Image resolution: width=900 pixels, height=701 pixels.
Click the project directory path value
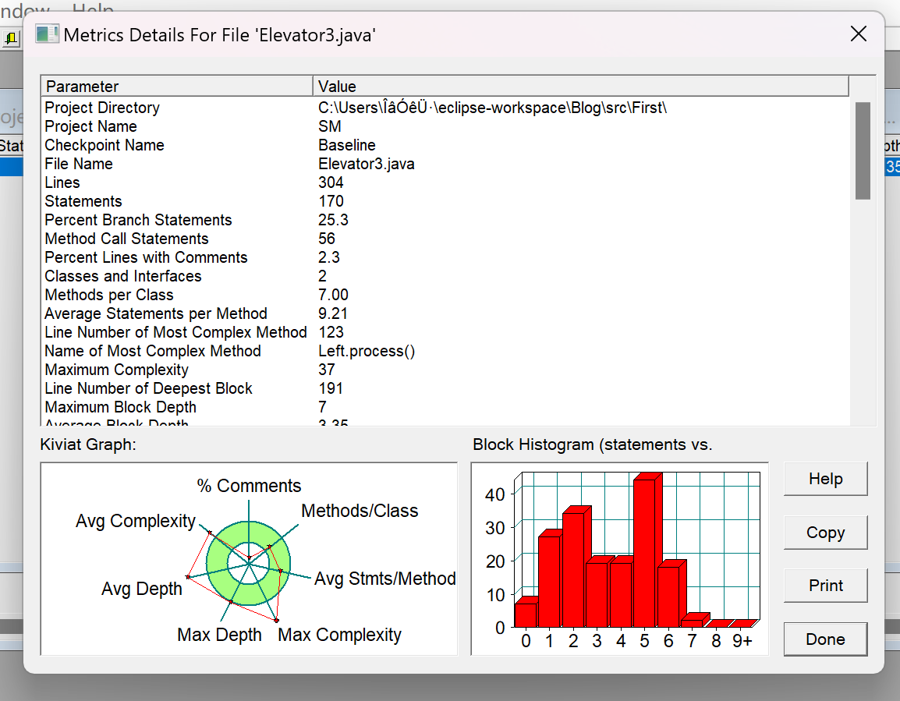click(x=492, y=108)
